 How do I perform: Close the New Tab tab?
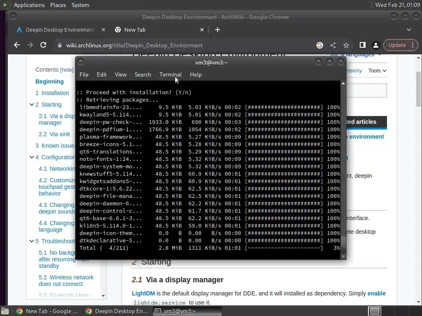point(202,30)
